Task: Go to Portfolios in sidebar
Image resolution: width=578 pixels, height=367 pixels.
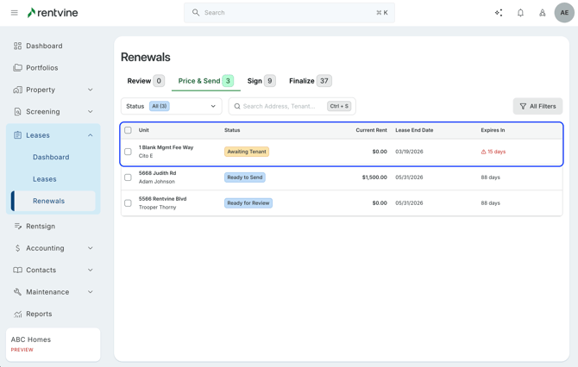Action: pyautogui.click(x=41, y=68)
